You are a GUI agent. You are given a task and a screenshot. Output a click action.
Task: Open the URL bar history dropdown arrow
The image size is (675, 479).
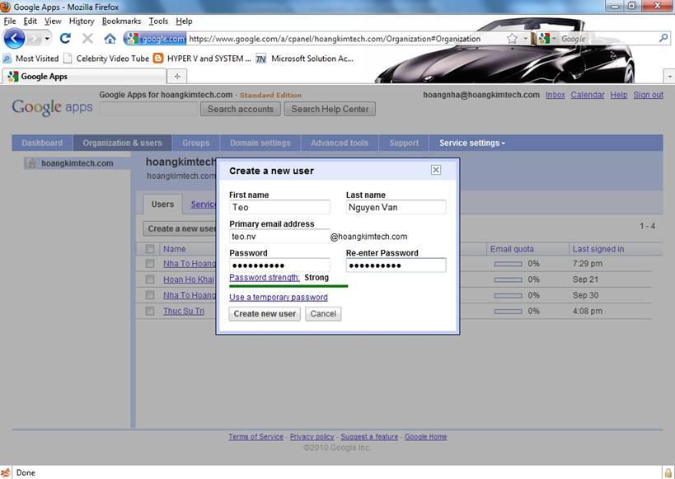point(526,39)
